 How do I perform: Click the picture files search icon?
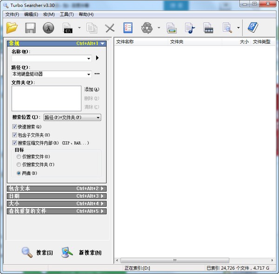(x=171, y=28)
